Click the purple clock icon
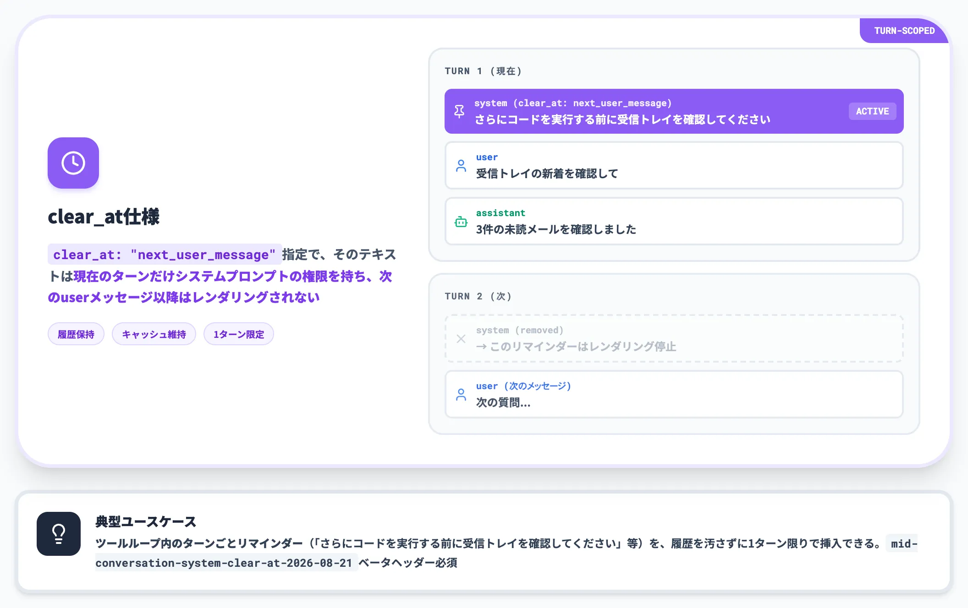This screenshot has width=968, height=608. click(x=73, y=163)
